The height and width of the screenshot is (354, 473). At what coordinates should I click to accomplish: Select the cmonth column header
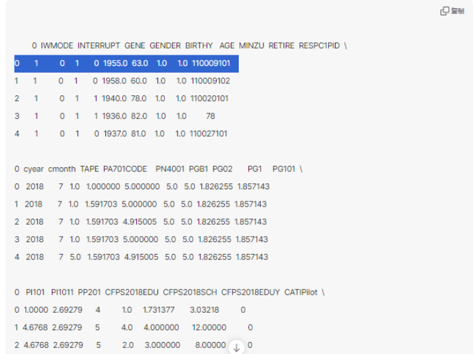point(62,169)
